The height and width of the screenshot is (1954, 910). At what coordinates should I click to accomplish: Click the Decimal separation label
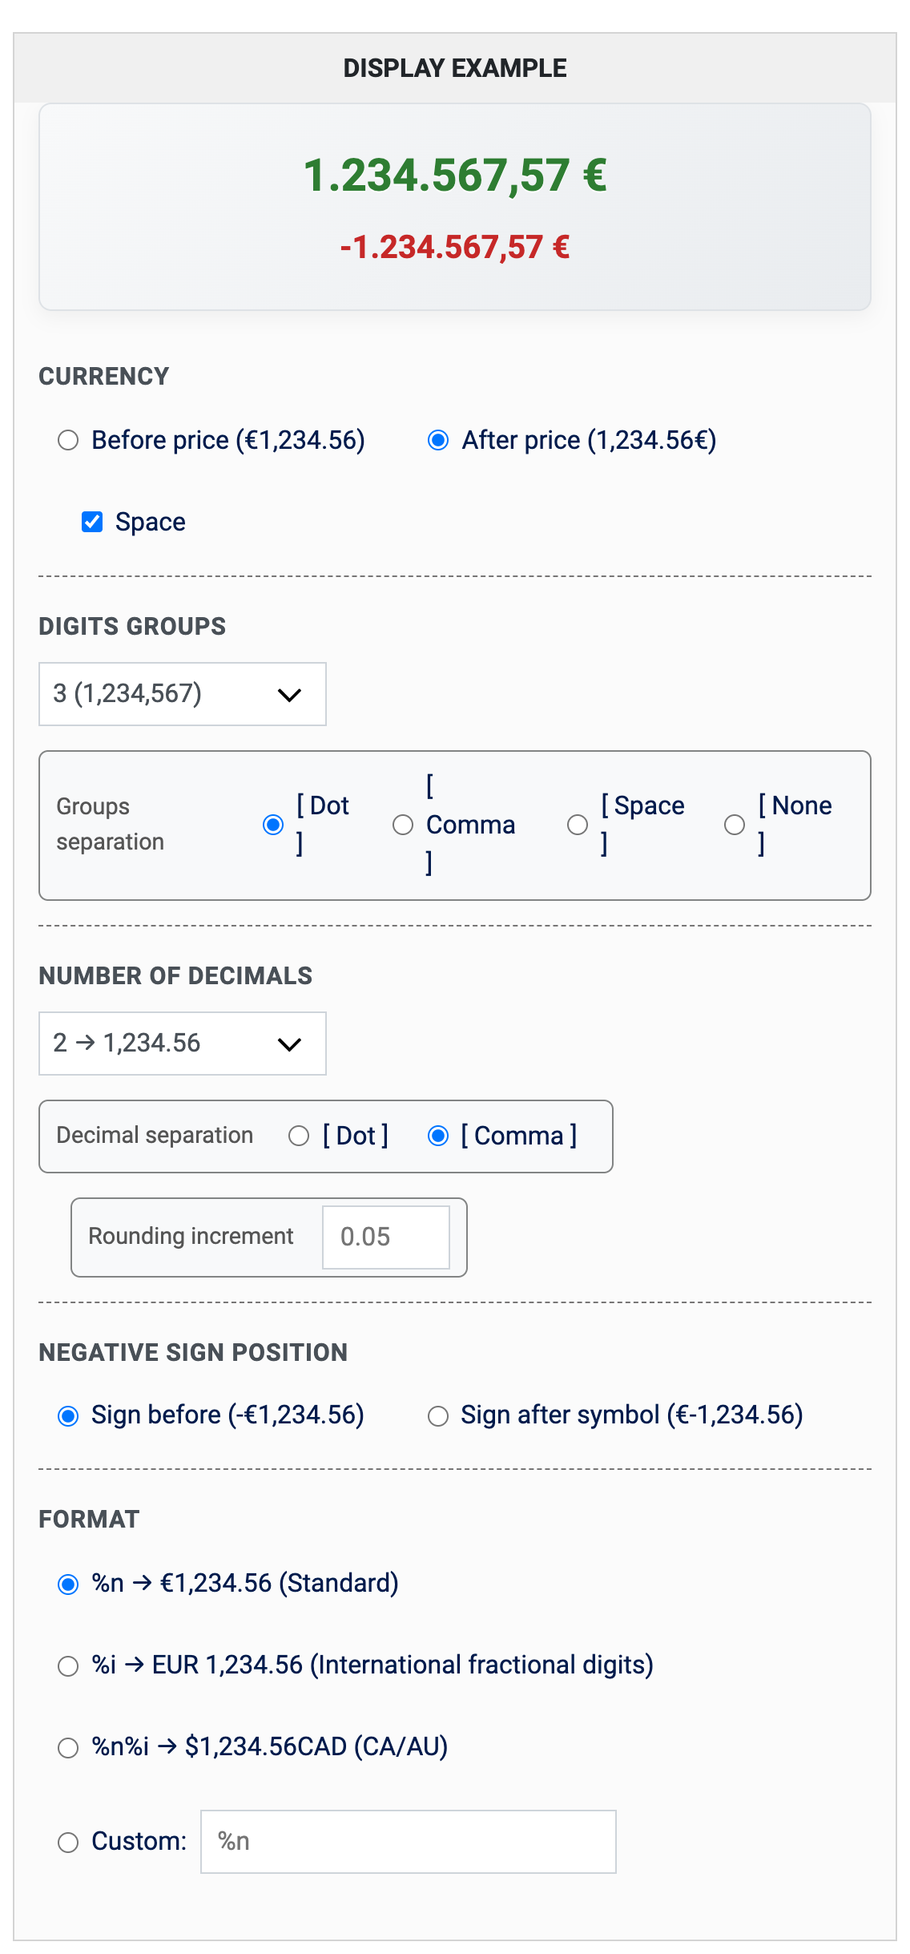point(155,1135)
